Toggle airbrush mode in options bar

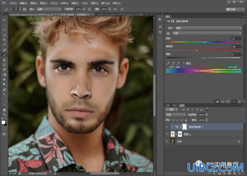(x=115, y=9)
